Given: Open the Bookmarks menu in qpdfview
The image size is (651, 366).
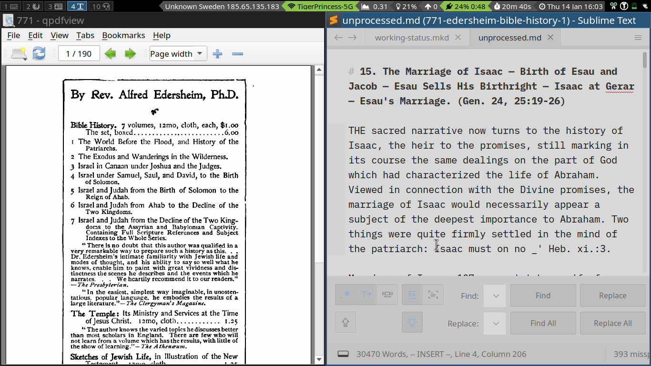Looking at the screenshot, I should 123,35.
